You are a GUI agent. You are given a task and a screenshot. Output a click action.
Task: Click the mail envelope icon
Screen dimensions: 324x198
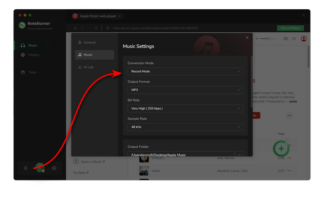tap(54, 168)
